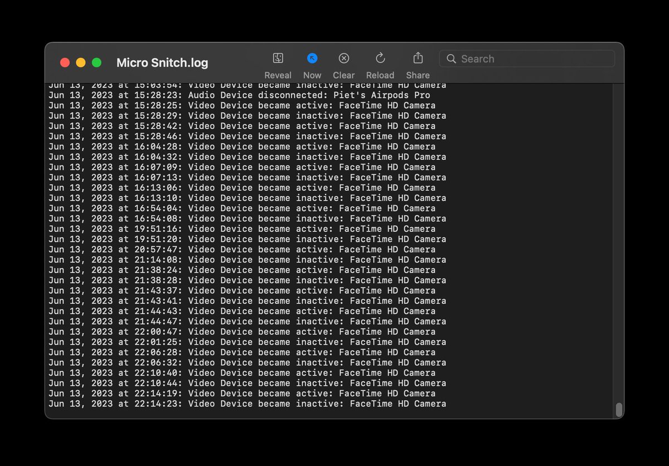The image size is (669, 466).
Task: Select the 22:06:32 log entry
Action: tap(248, 363)
